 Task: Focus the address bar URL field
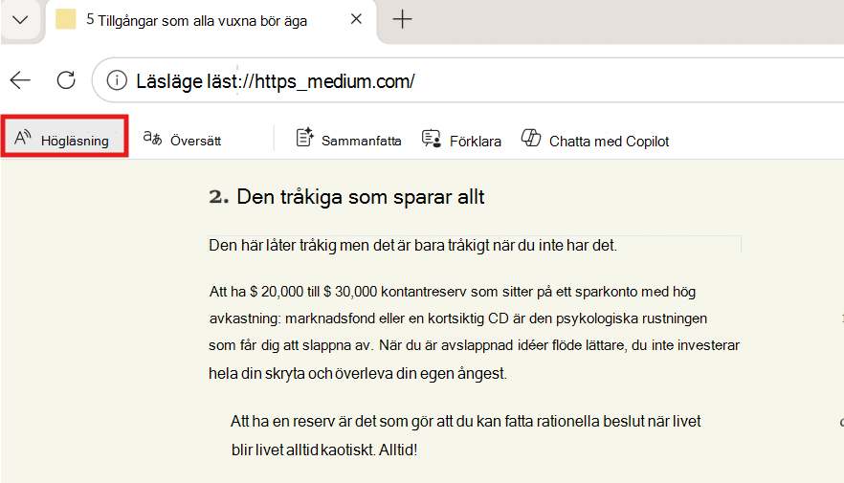coord(468,80)
